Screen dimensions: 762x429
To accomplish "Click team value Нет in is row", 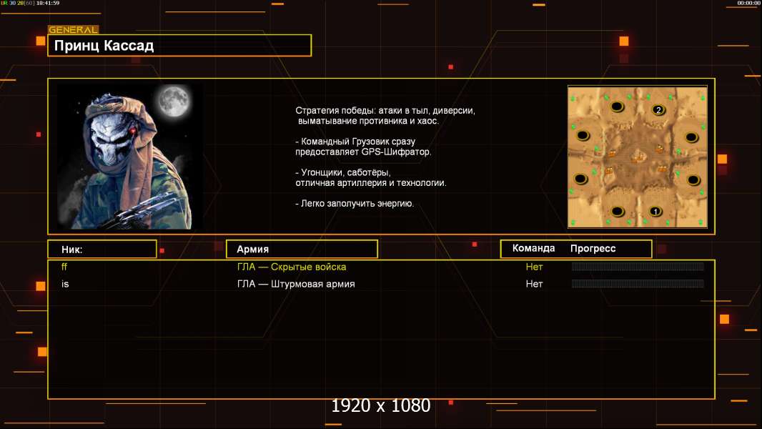I will [x=534, y=284].
